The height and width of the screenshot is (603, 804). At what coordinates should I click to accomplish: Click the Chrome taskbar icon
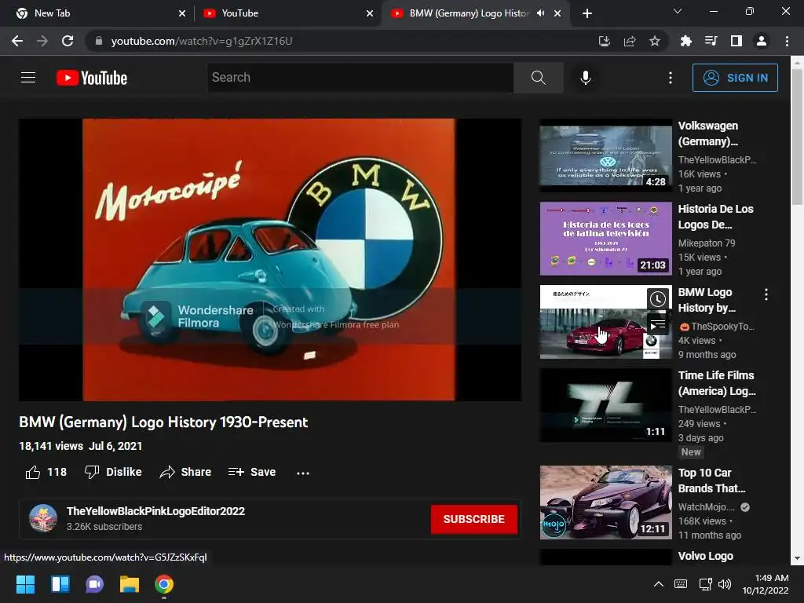(164, 584)
